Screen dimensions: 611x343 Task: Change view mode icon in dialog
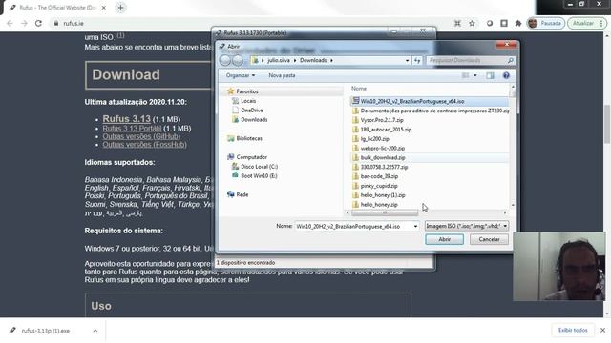[465, 75]
